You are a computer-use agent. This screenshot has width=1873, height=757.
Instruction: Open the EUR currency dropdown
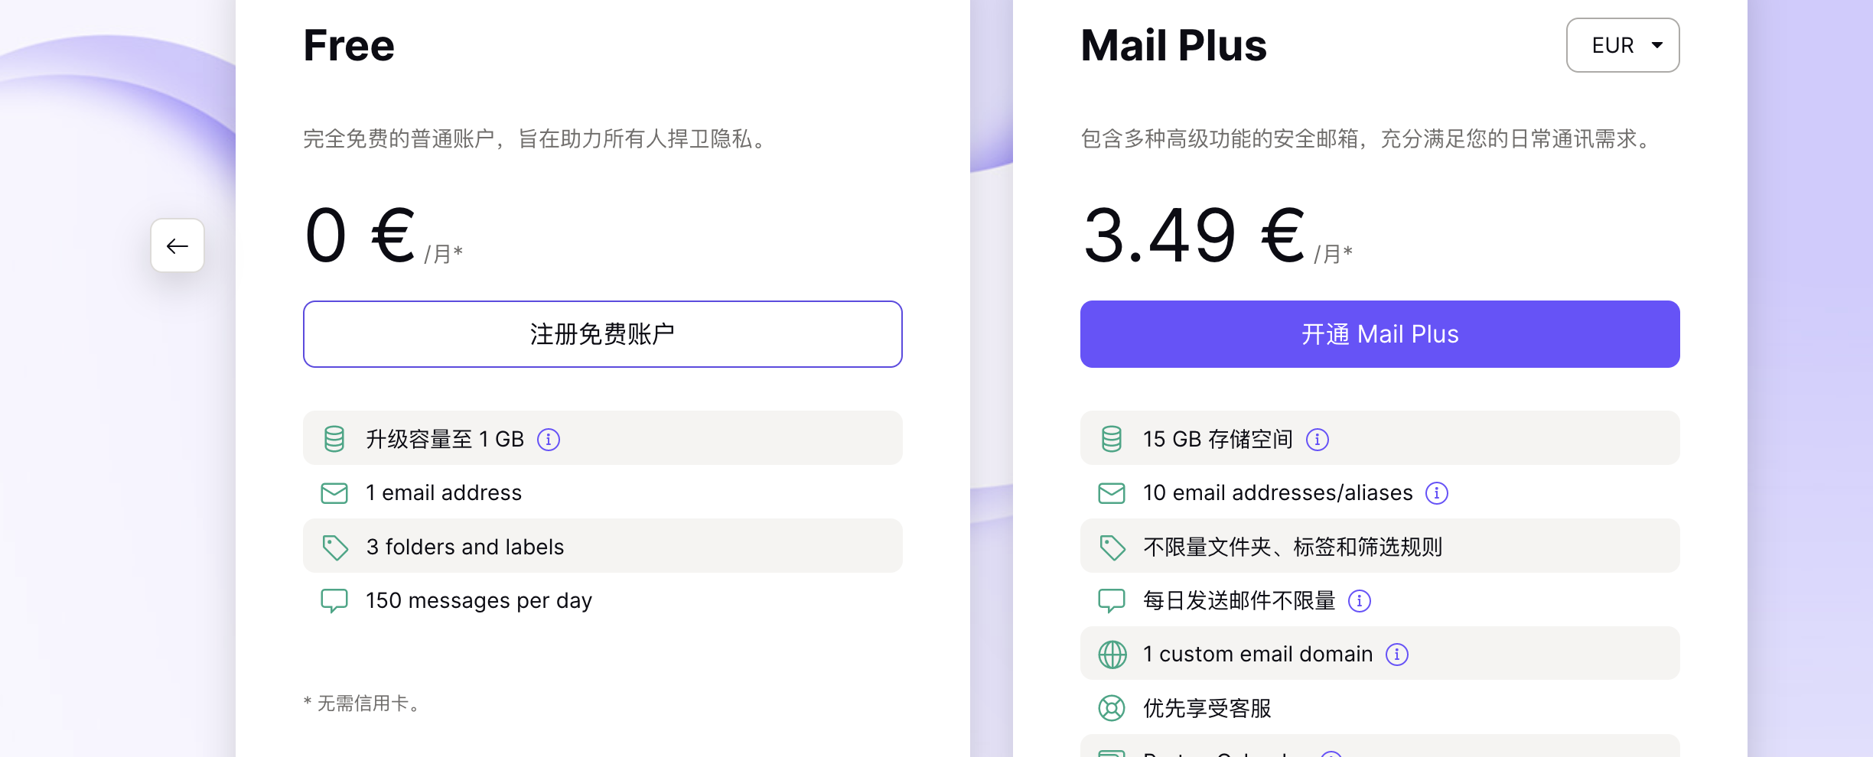[x=1622, y=45]
